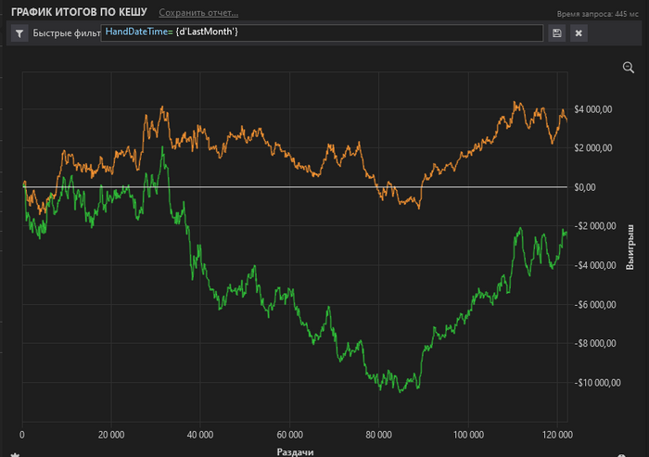The width and height of the screenshot is (649, 457).
Task: Click the -$8 000,00 axis label
Action: click(x=595, y=344)
